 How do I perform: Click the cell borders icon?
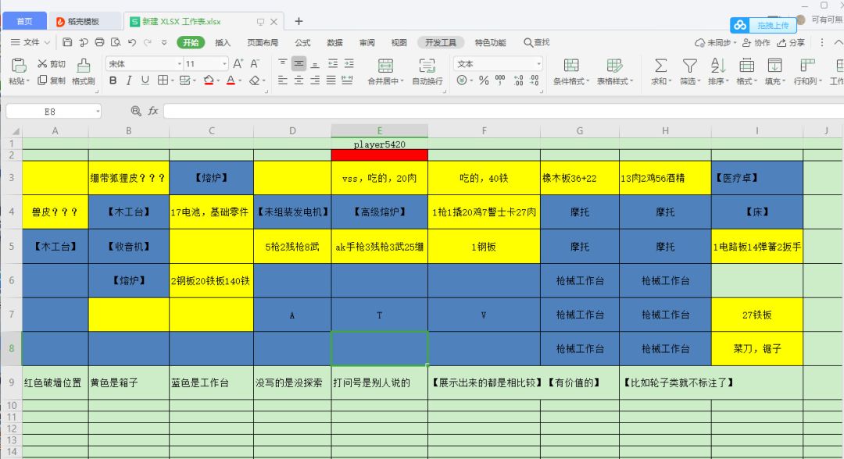[163, 80]
